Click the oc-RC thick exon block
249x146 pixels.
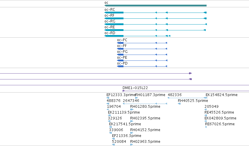(x=114, y=13)
